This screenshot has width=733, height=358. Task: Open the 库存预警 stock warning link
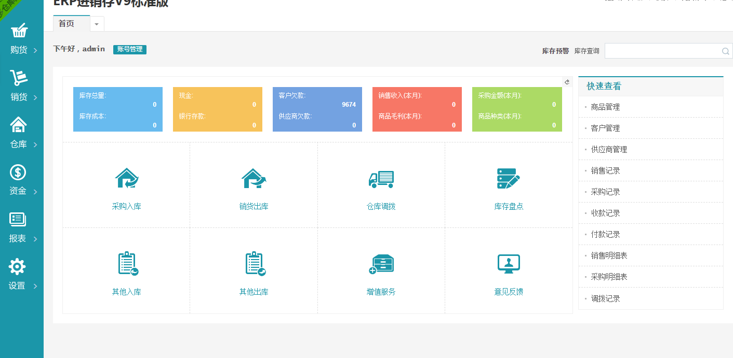555,51
